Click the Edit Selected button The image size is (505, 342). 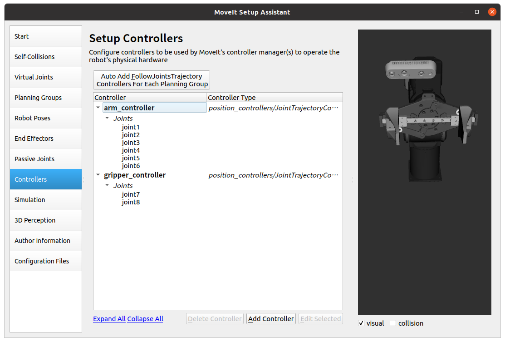coord(320,319)
